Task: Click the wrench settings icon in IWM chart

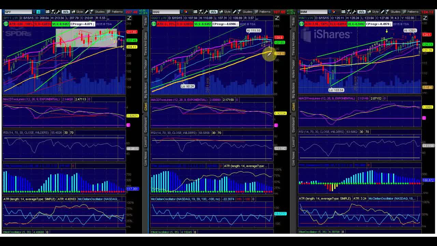Action: pos(354,12)
